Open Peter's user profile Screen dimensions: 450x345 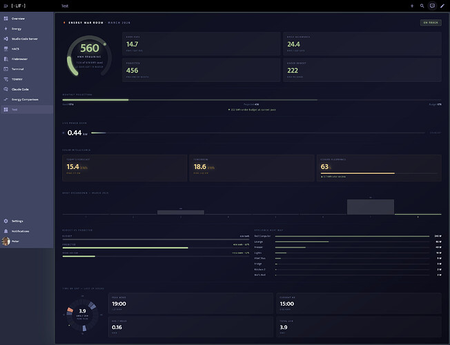coord(27,241)
